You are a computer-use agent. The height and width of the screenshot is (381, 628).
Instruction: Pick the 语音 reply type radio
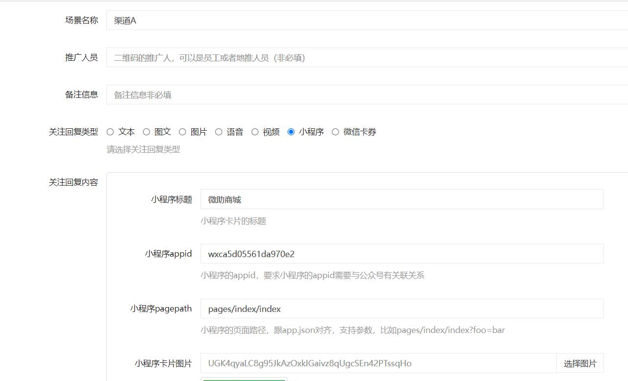point(219,132)
